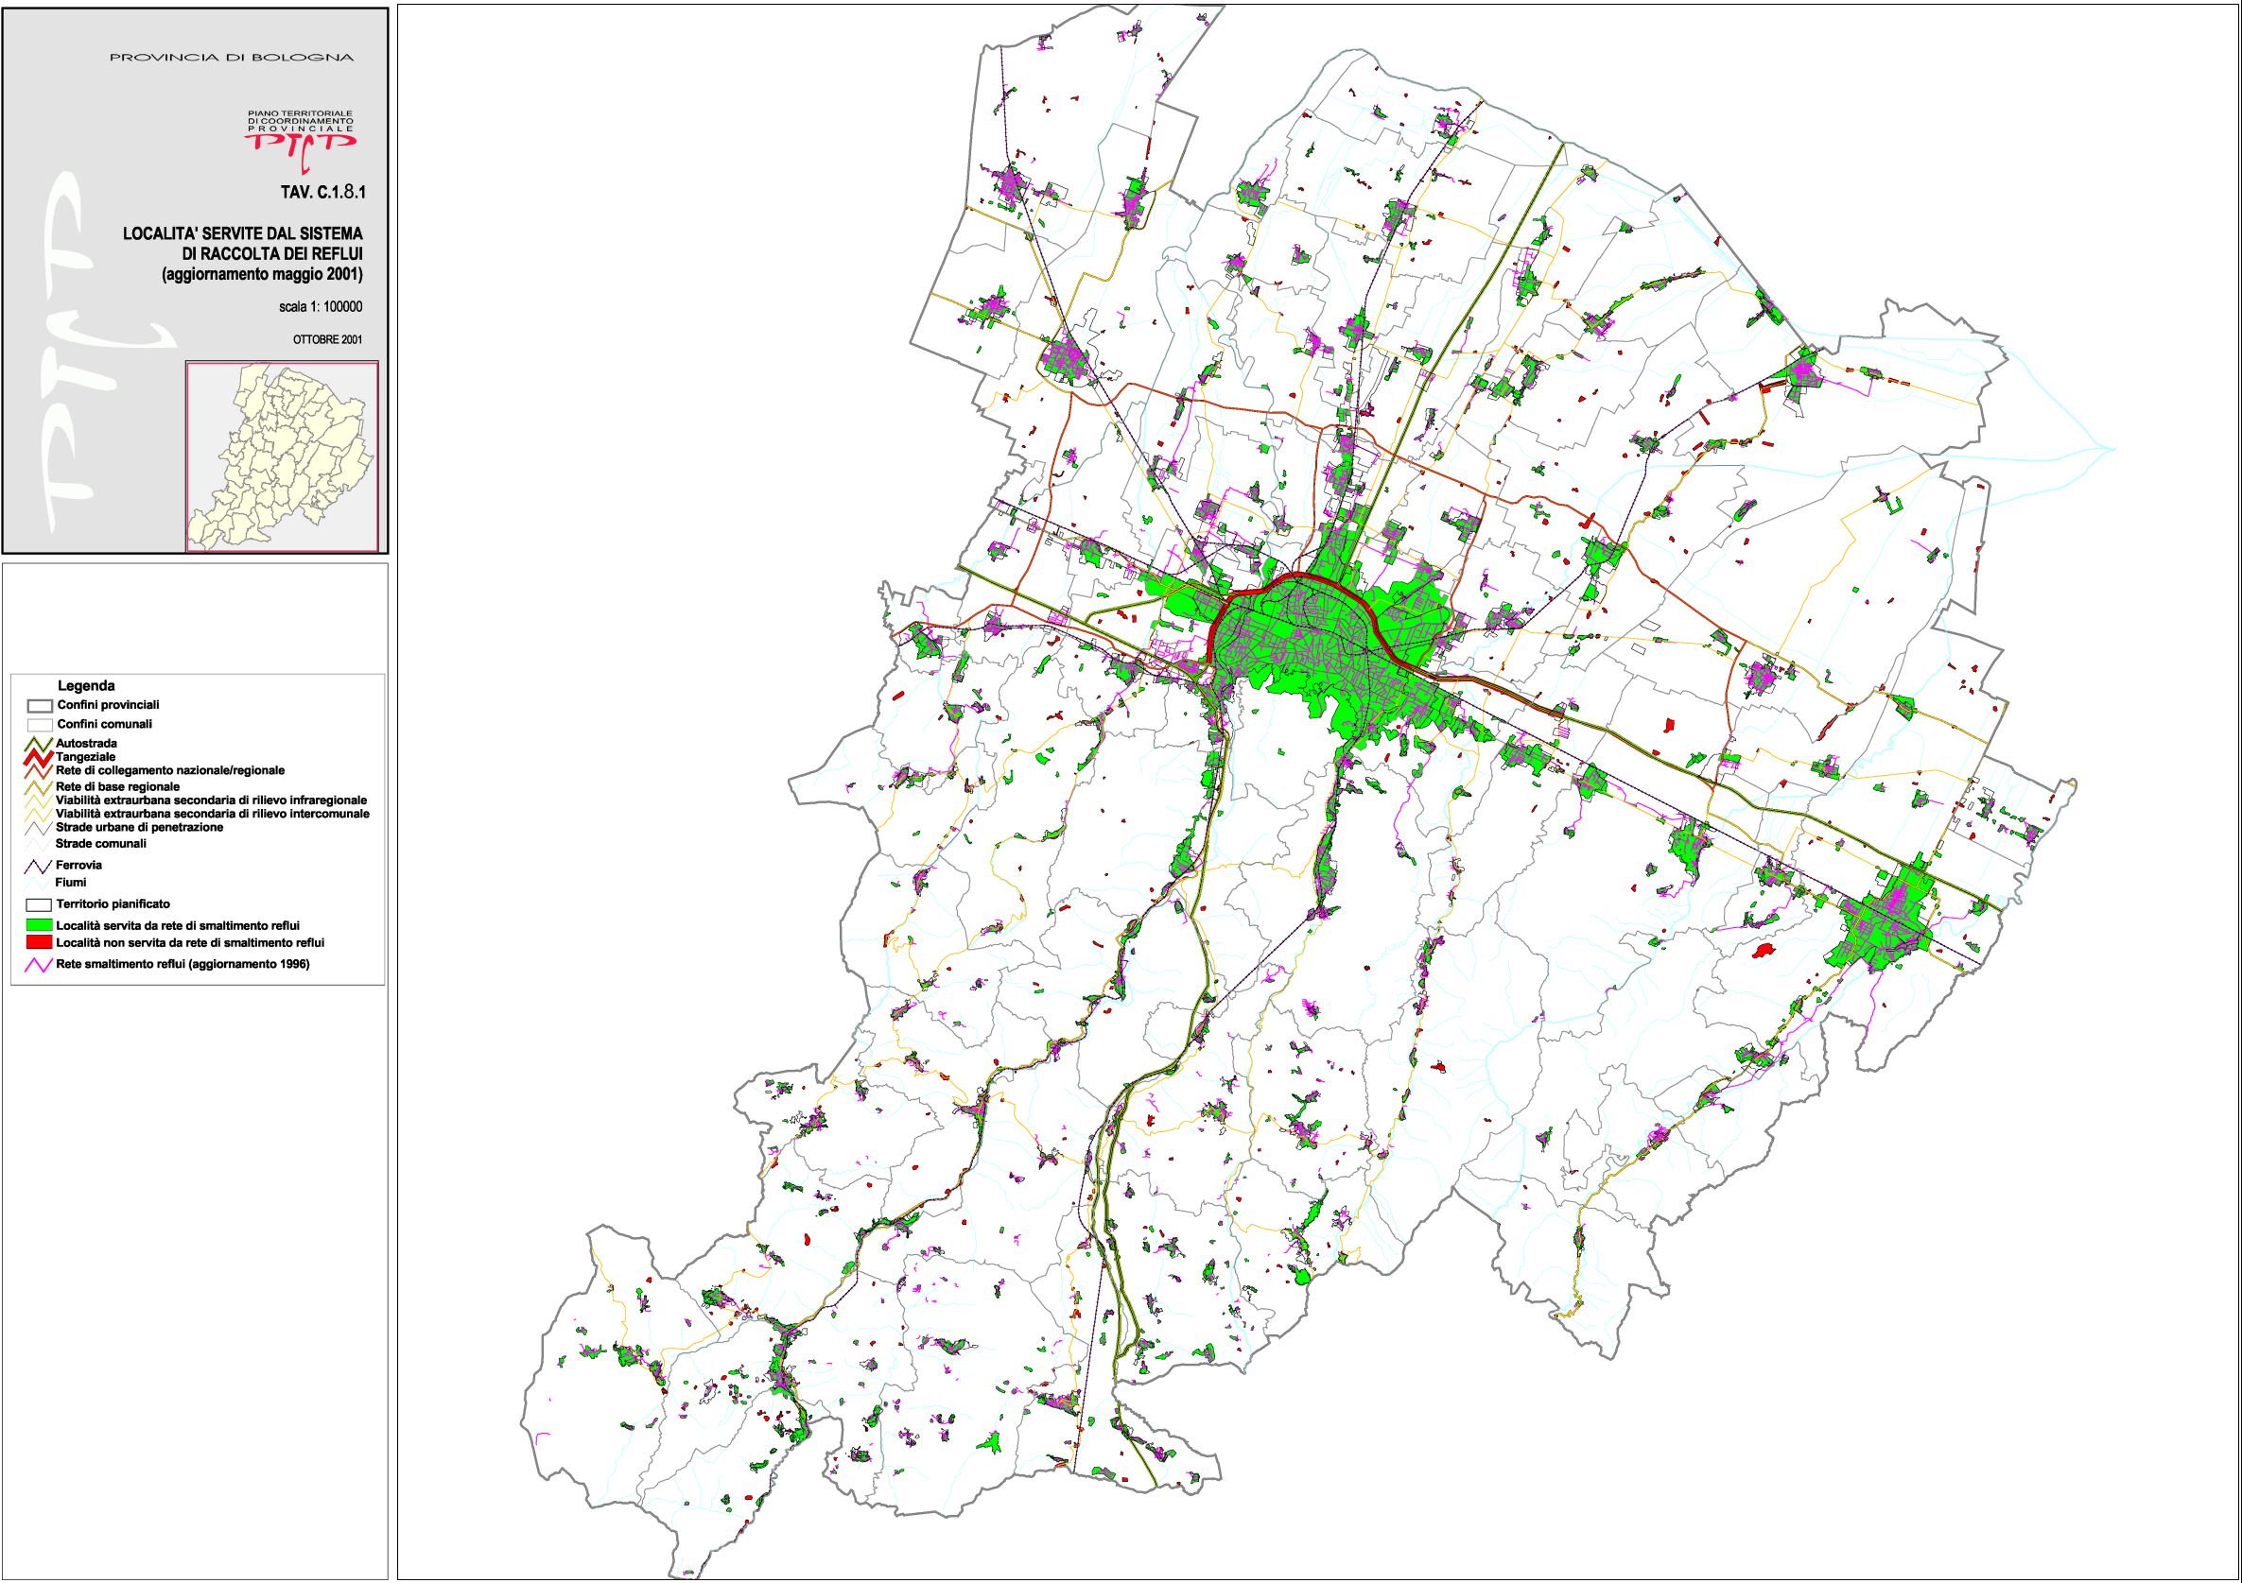2242x1583 pixels.
Task: Click the Rete di collegamento nazionale/regionale line symbol
Action: (39, 770)
